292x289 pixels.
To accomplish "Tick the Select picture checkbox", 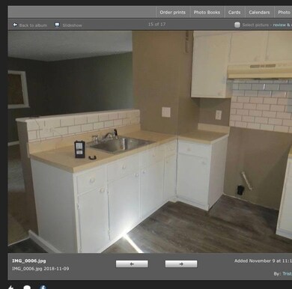I will click(x=237, y=25).
